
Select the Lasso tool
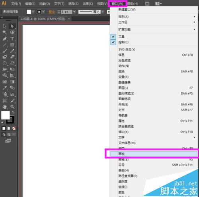[x=12, y=32]
